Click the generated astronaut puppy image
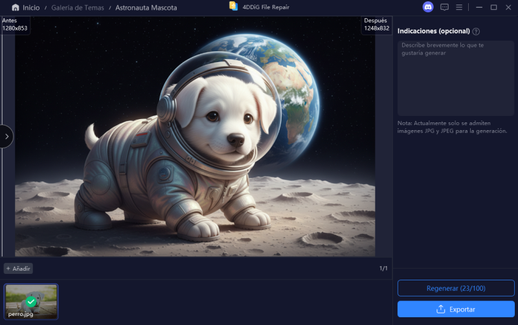This screenshot has width=518, height=325. tap(195, 137)
